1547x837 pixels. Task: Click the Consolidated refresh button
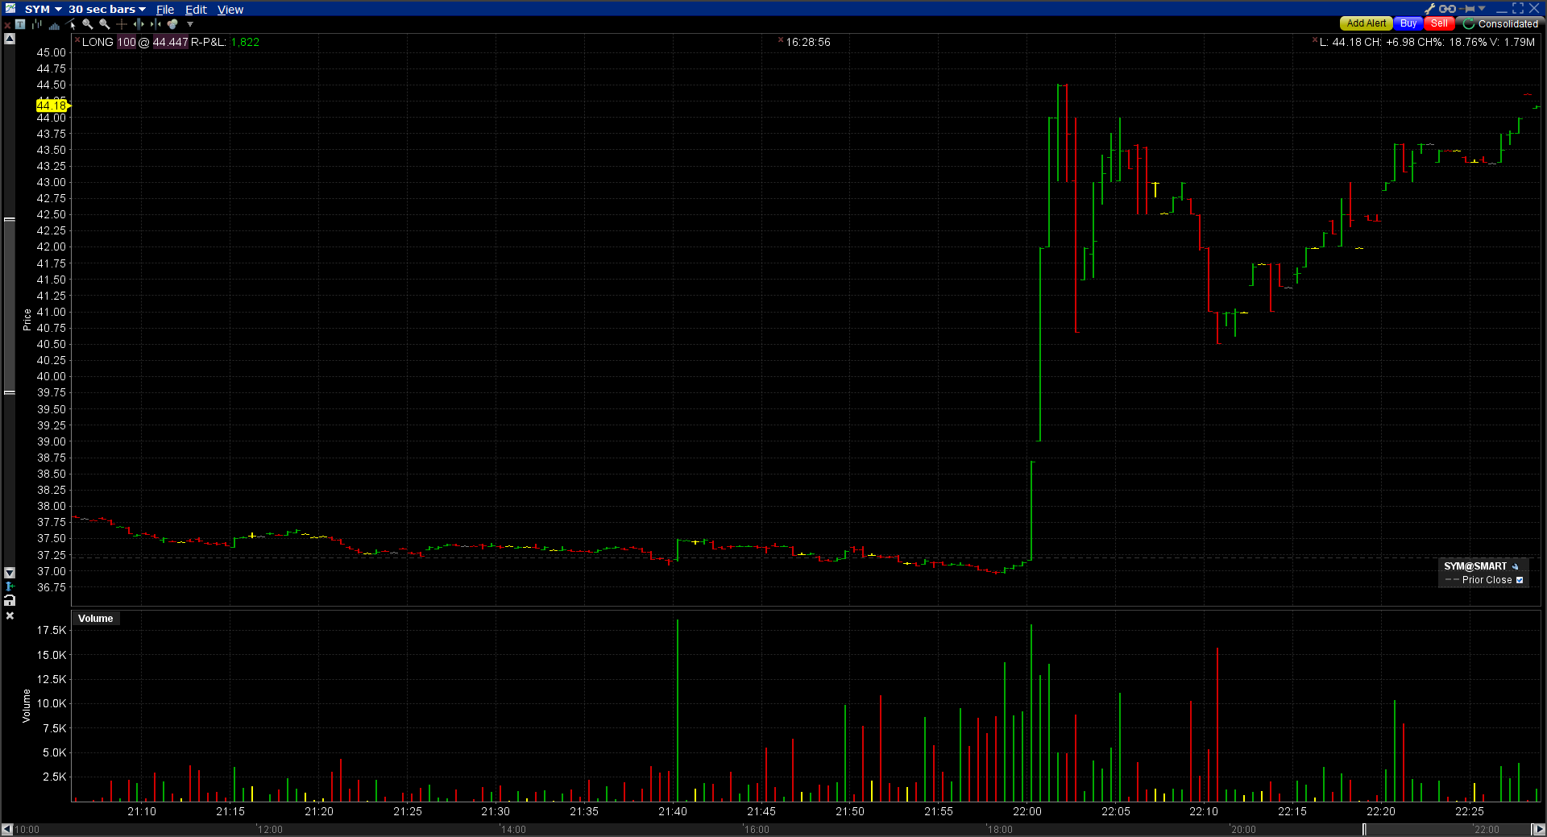point(1500,23)
